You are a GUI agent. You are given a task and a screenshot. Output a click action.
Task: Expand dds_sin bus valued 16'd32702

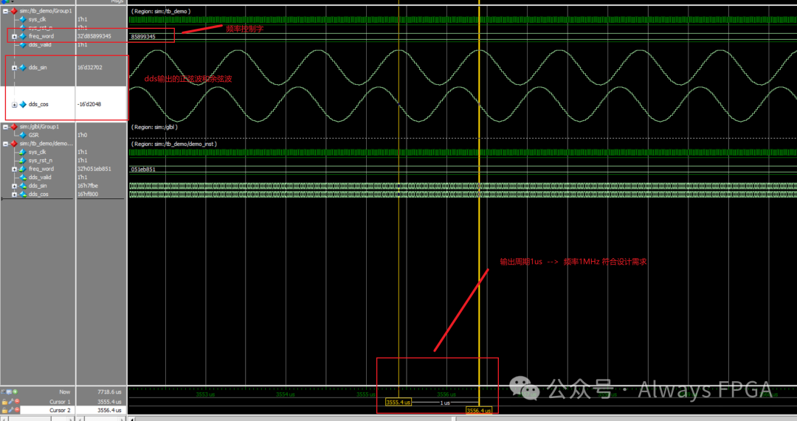pyautogui.click(x=14, y=68)
